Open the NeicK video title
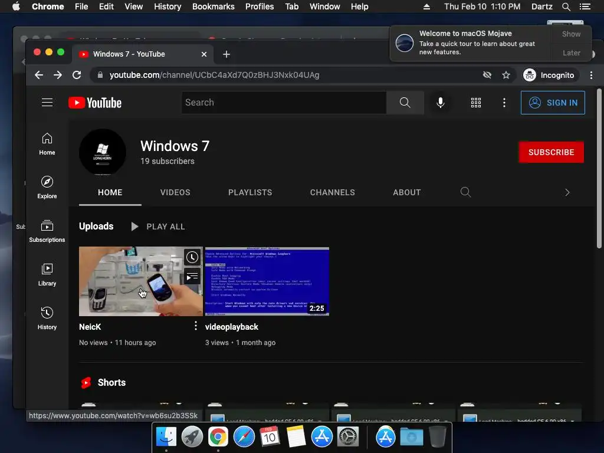This screenshot has height=453, width=604. [90, 327]
